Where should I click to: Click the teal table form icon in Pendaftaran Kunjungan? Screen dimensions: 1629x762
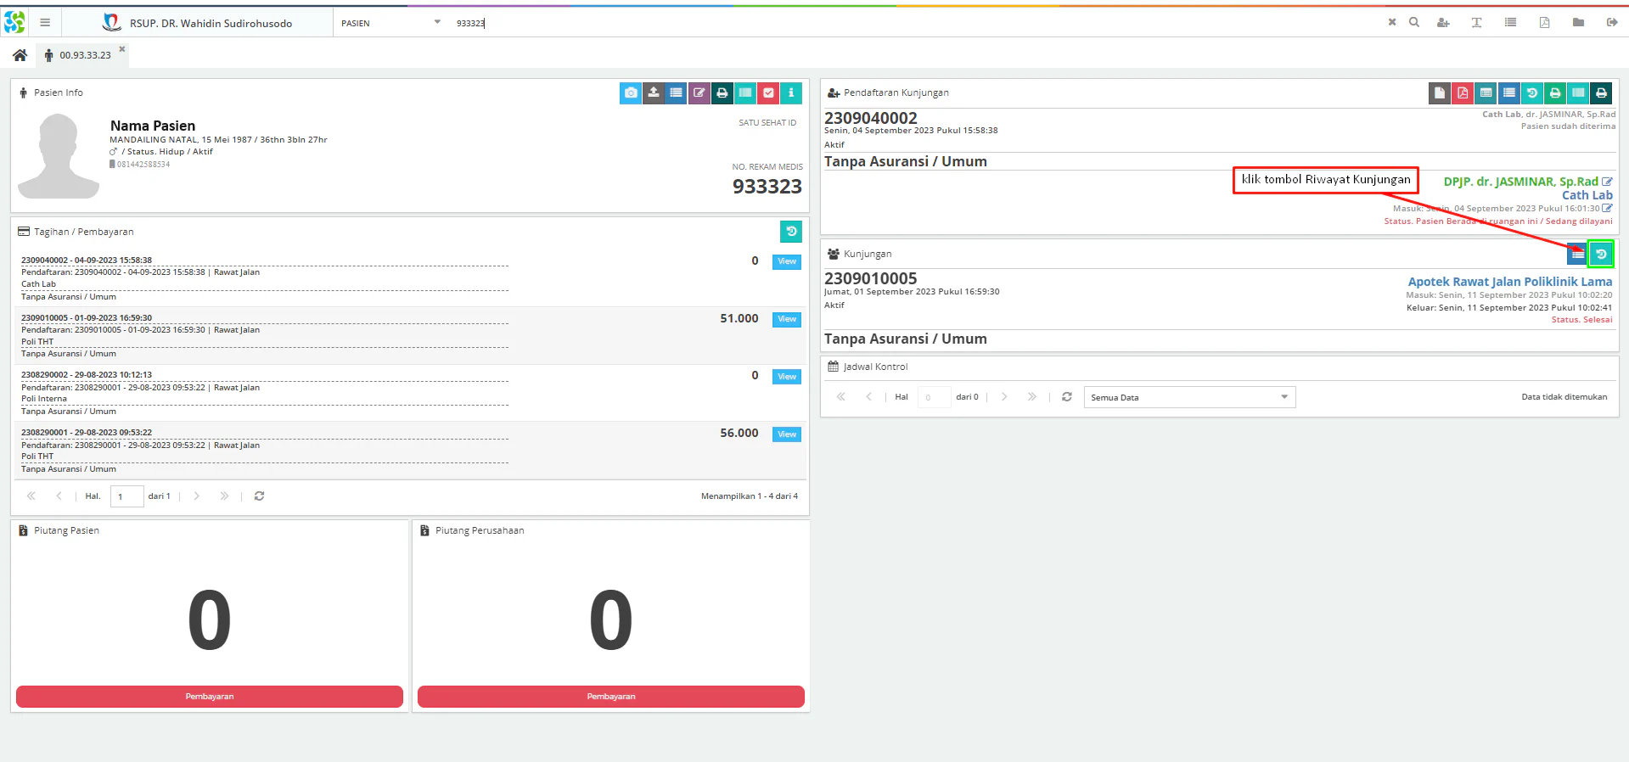point(1486,92)
